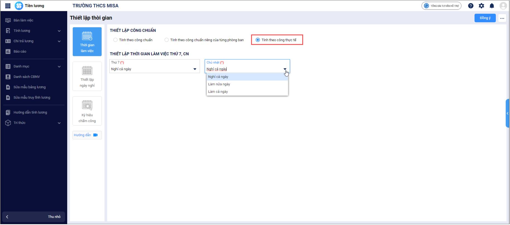Viewport: 510px width, 225px height.
Task: Click the Danh sách CBNV person icon
Action: [8, 77]
